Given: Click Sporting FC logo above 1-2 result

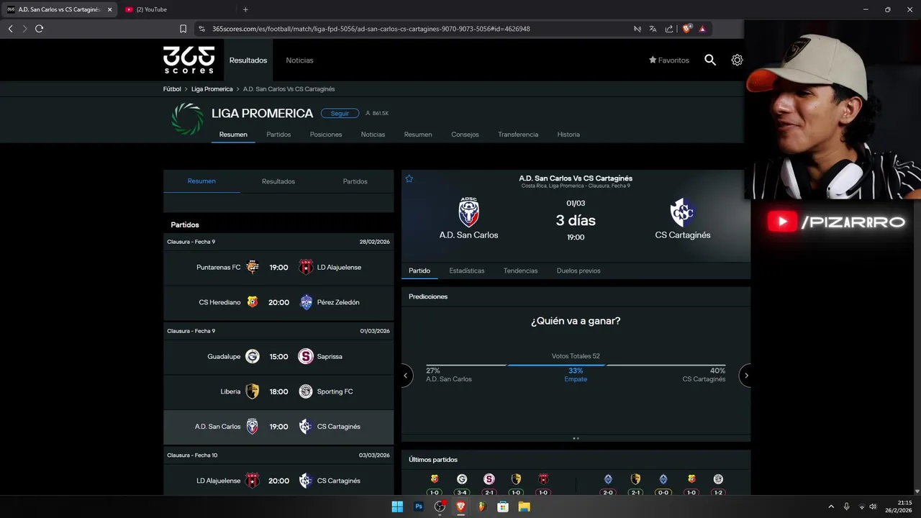Looking at the screenshot, I should (x=718, y=479).
